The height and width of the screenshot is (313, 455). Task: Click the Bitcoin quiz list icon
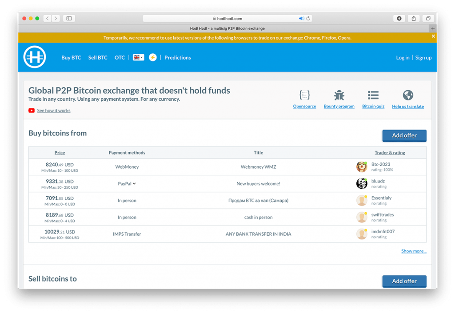pos(373,95)
